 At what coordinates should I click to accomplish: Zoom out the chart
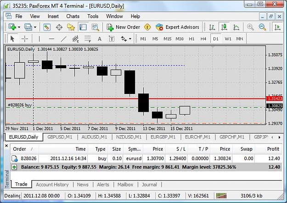[x=262, y=27]
